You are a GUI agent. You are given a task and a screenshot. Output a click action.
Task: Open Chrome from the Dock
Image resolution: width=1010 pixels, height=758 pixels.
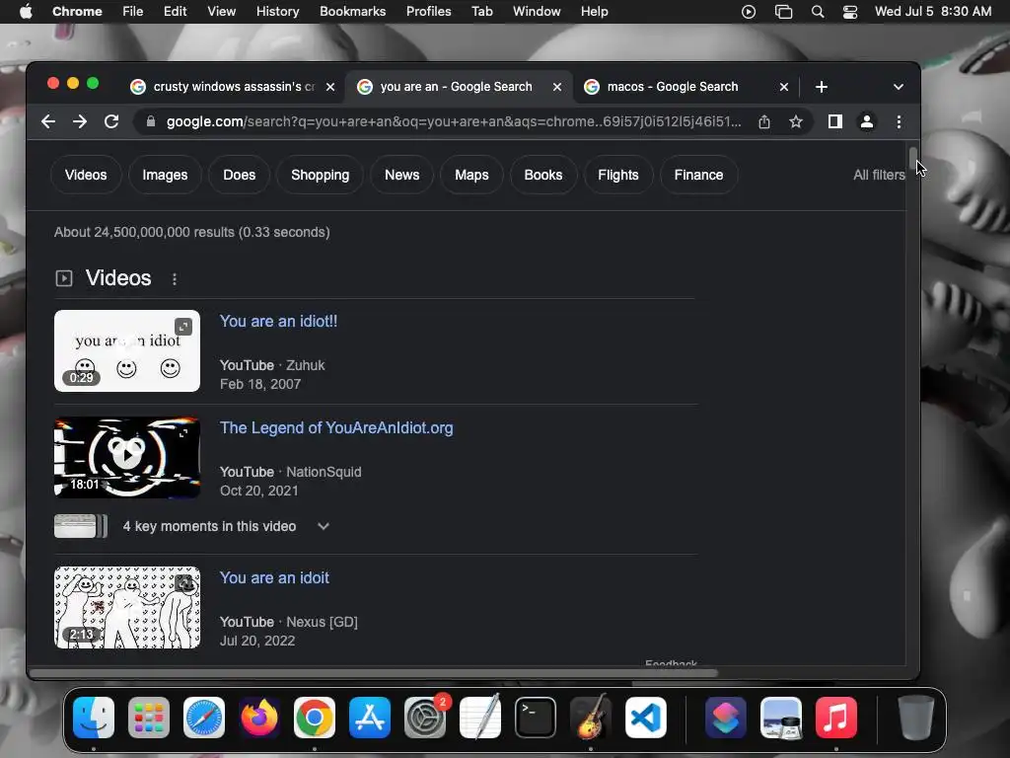[x=315, y=718]
